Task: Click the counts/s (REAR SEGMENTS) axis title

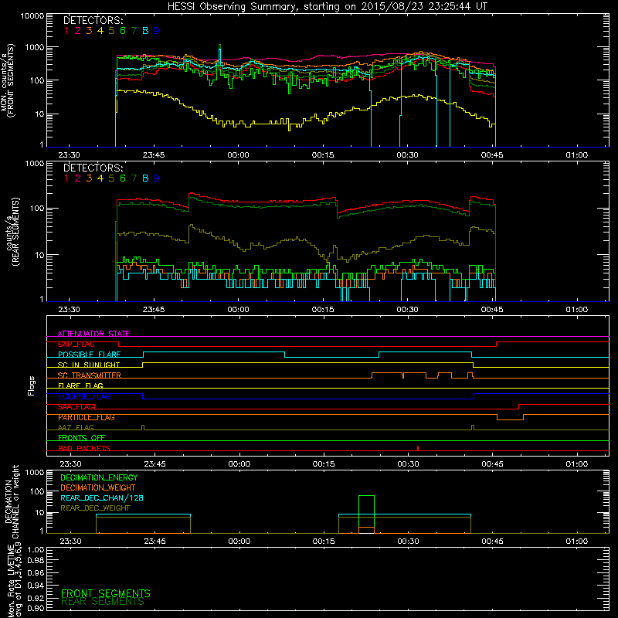Action: point(12,232)
